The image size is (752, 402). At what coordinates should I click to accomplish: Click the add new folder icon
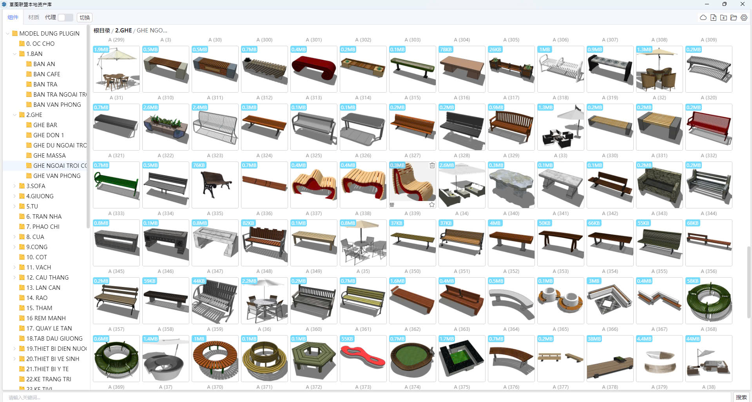tap(723, 18)
